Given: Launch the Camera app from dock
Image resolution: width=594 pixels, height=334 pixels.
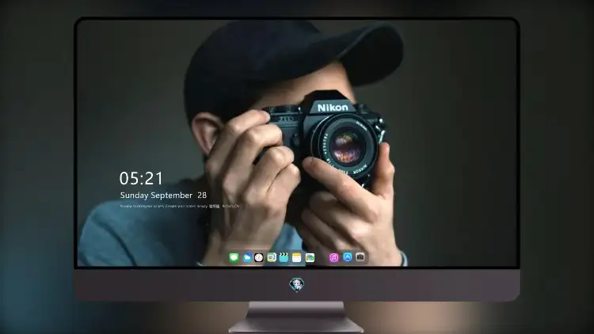Looking at the screenshot, I should coord(360,257).
